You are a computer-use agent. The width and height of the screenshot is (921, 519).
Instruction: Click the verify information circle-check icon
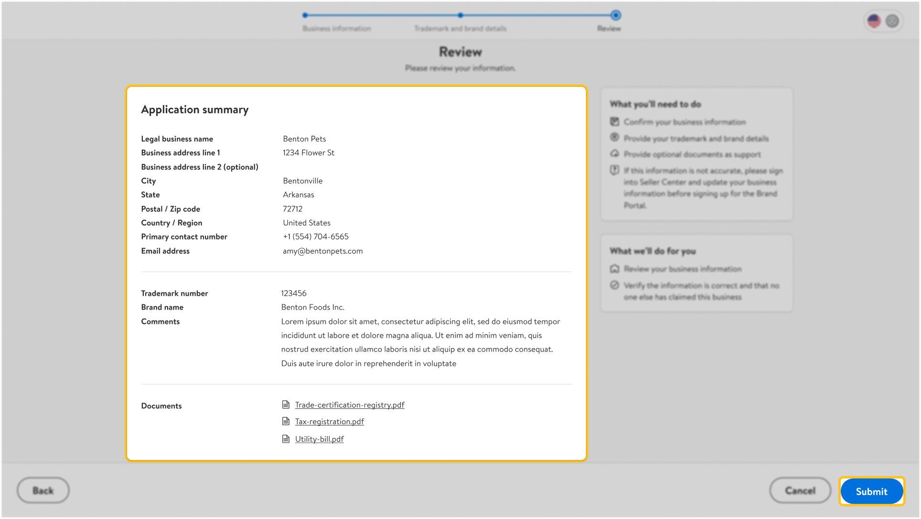pos(614,285)
